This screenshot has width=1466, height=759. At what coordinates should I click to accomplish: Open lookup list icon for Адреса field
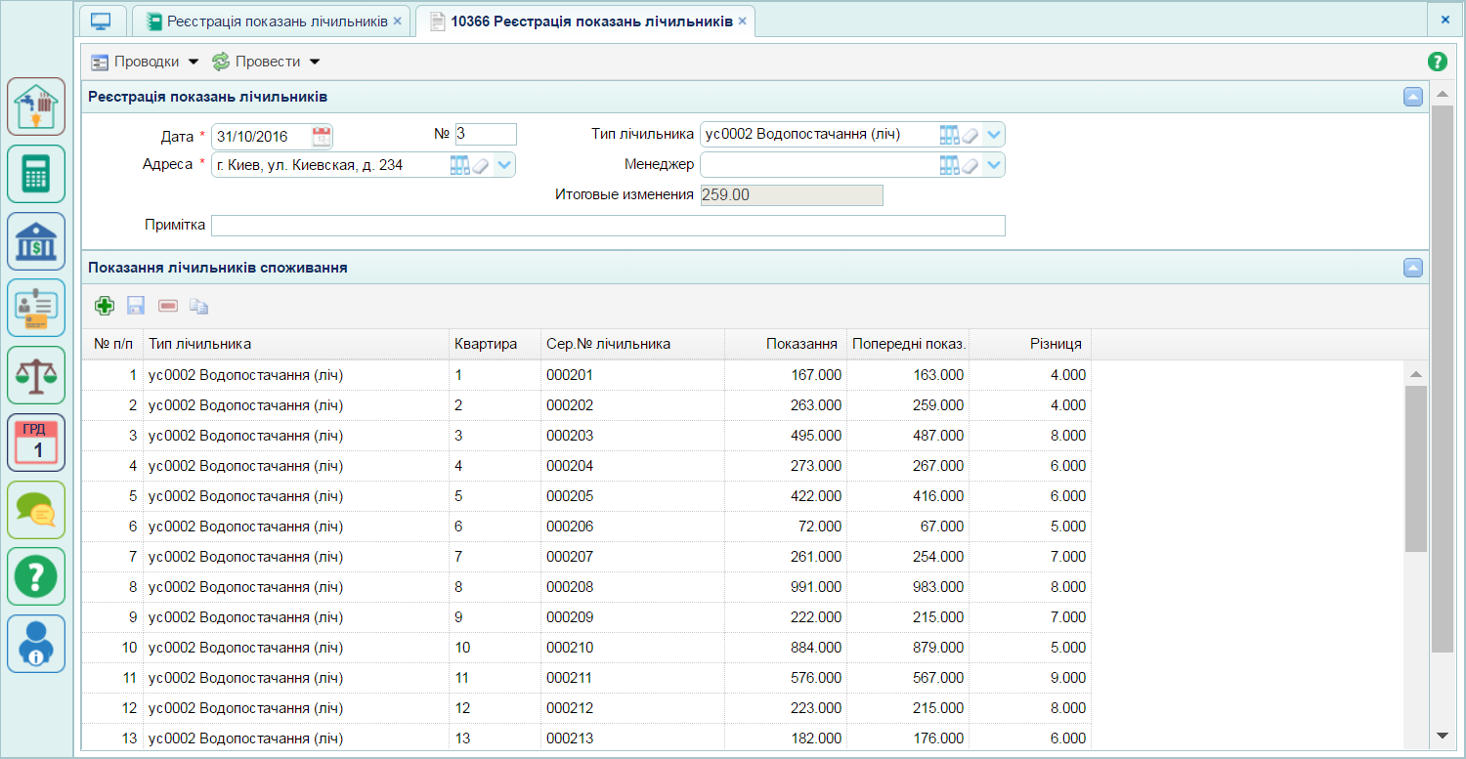pos(460,165)
